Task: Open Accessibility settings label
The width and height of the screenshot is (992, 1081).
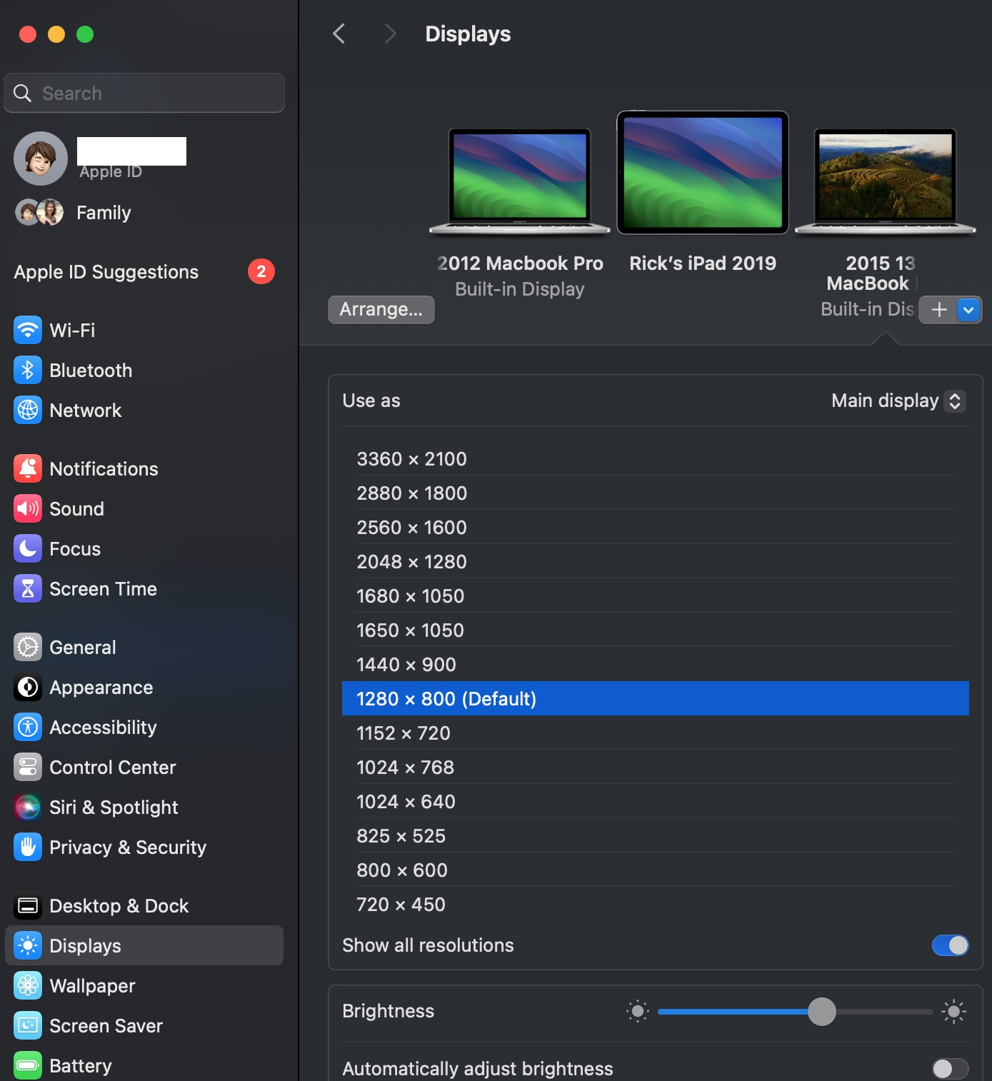Action: pyautogui.click(x=103, y=727)
